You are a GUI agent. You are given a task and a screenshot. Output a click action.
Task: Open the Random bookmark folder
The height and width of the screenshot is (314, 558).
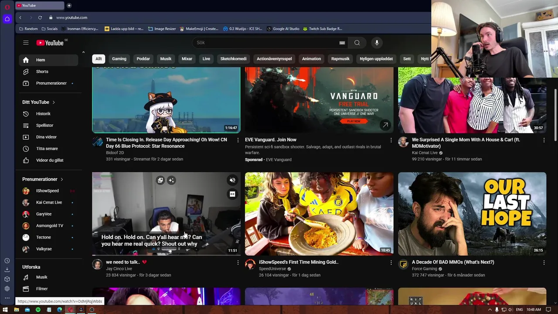point(28,29)
